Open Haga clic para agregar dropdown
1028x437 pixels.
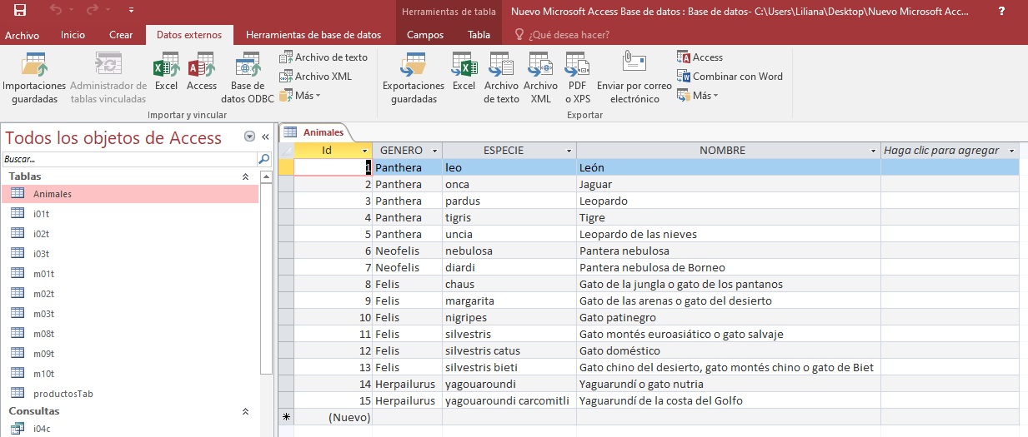tap(1012, 151)
